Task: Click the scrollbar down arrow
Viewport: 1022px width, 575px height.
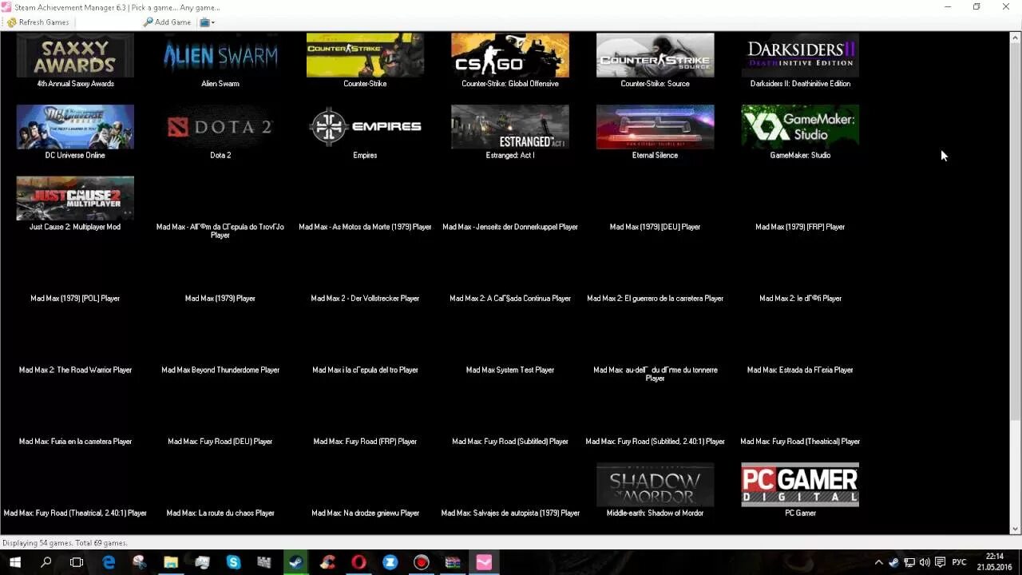Action: (x=1016, y=528)
